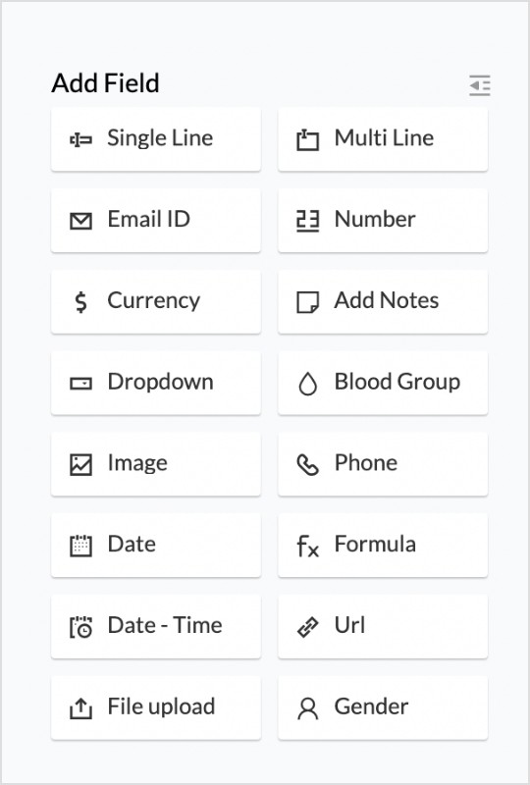The height and width of the screenshot is (785, 530).
Task: Click the Add Field heading
Action: tap(105, 82)
